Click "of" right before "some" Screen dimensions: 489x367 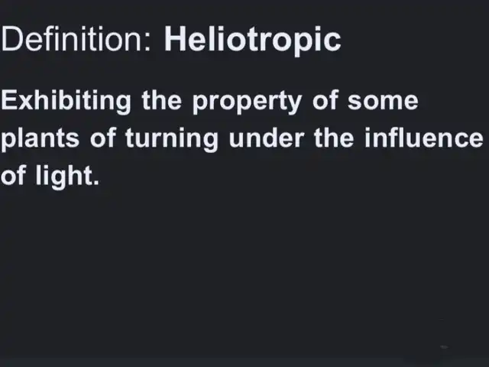(325, 100)
